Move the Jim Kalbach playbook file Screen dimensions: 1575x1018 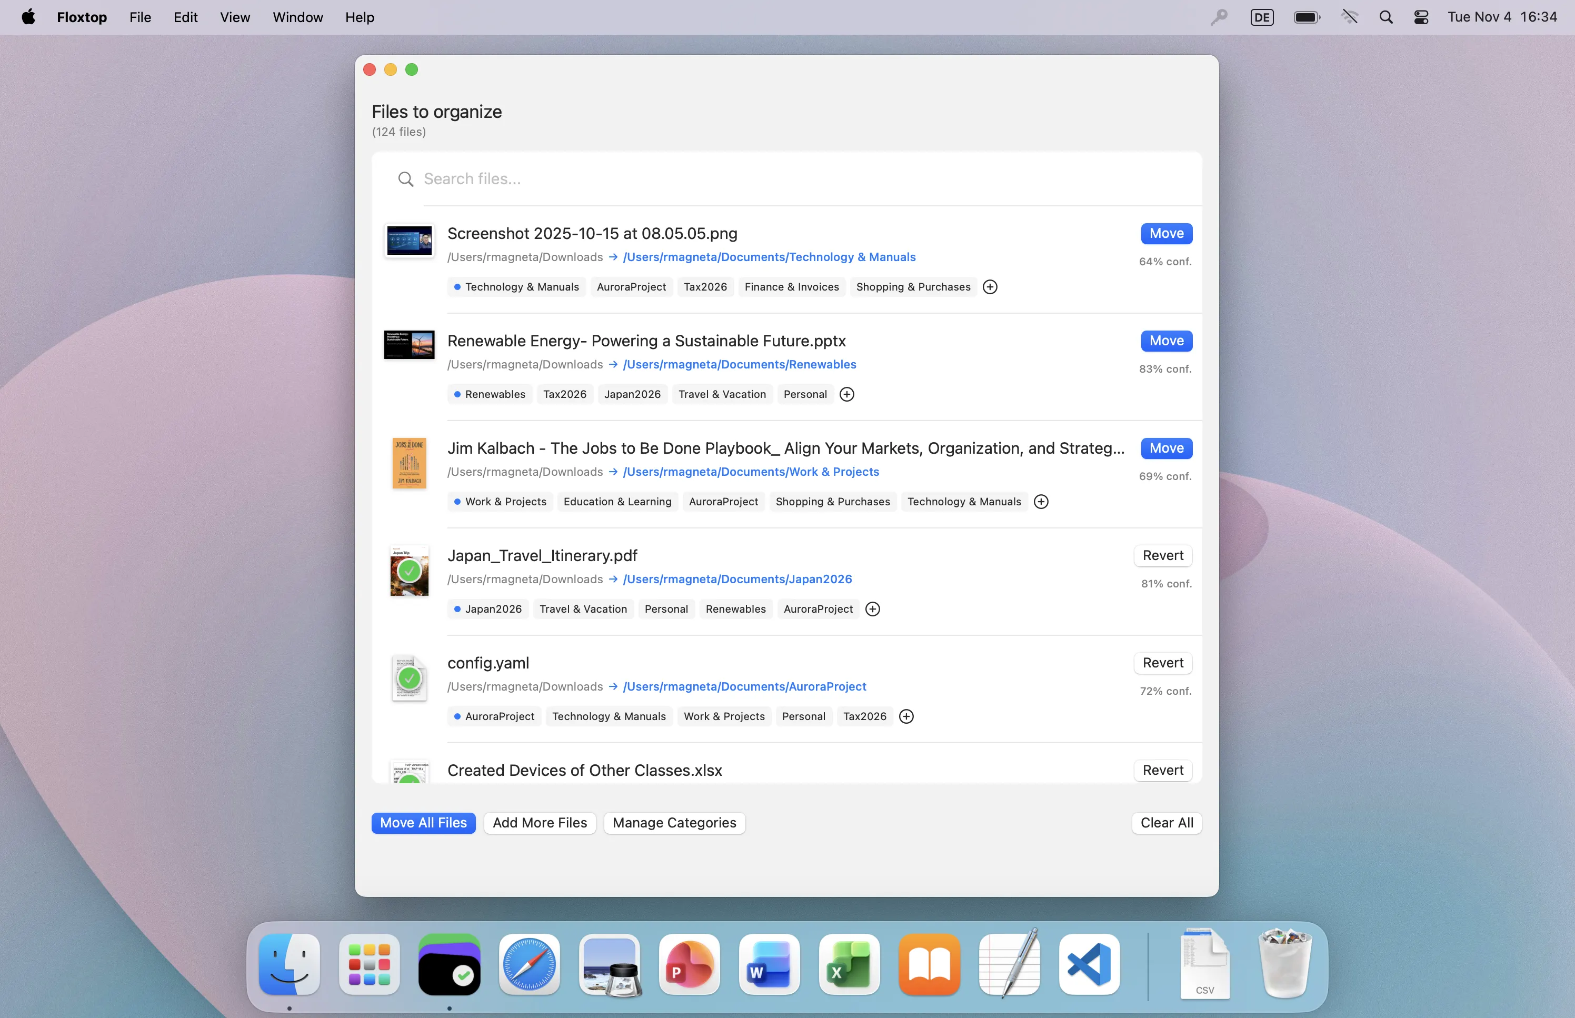pyautogui.click(x=1166, y=448)
